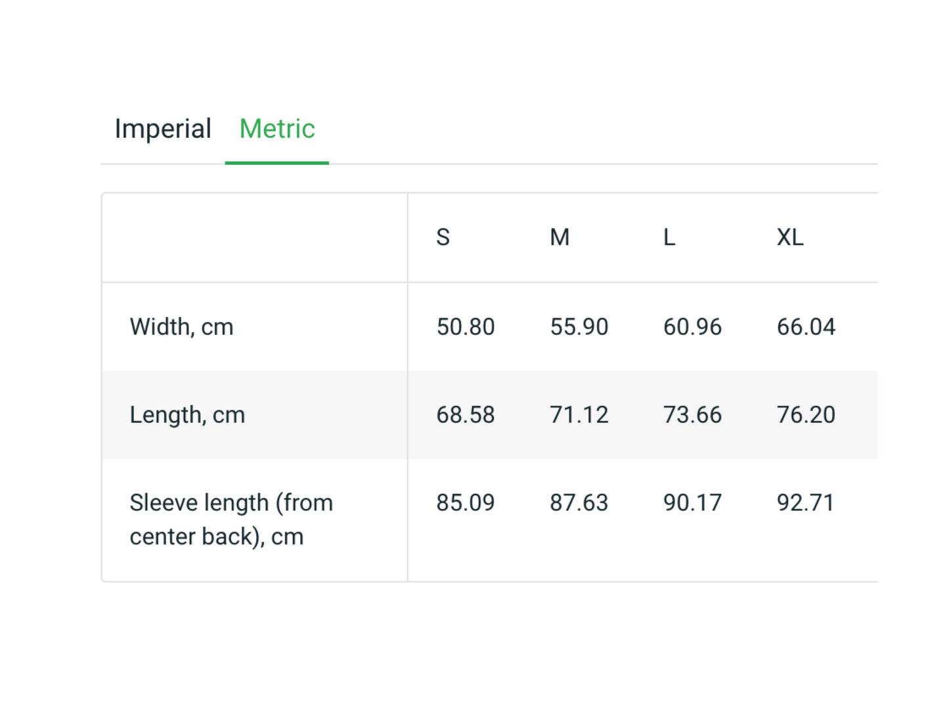Click the 73.66 length value
The width and height of the screenshot is (949, 712).
click(692, 415)
